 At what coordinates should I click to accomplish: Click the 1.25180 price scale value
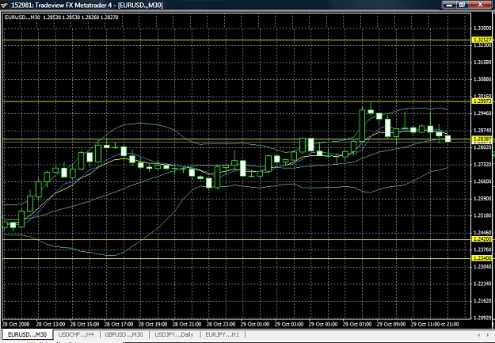[482, 215]
